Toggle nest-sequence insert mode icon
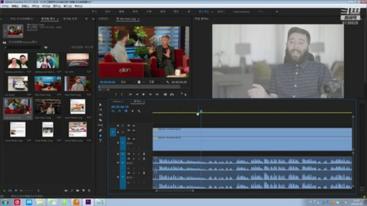 coord(113,111)
